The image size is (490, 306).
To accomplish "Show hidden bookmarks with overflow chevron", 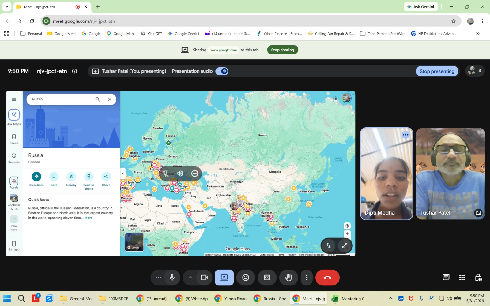I will (x=478, y=34).
